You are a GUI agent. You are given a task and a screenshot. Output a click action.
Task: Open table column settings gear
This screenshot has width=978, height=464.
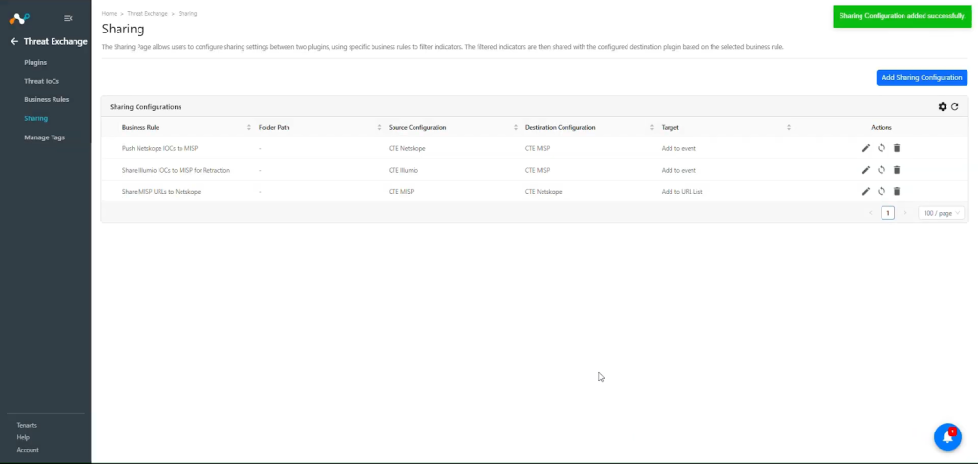[943, 107]
